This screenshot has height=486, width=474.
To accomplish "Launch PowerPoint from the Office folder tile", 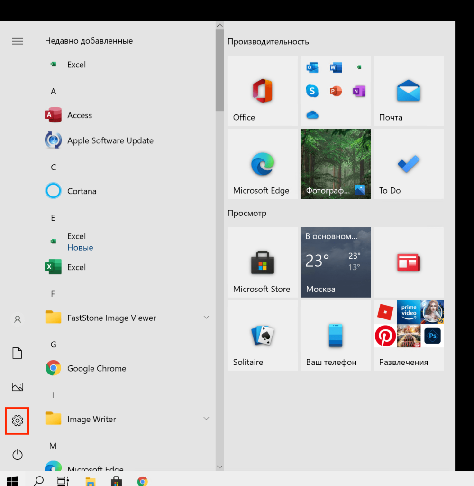I will pyautogui.click(x=336, y=91).
